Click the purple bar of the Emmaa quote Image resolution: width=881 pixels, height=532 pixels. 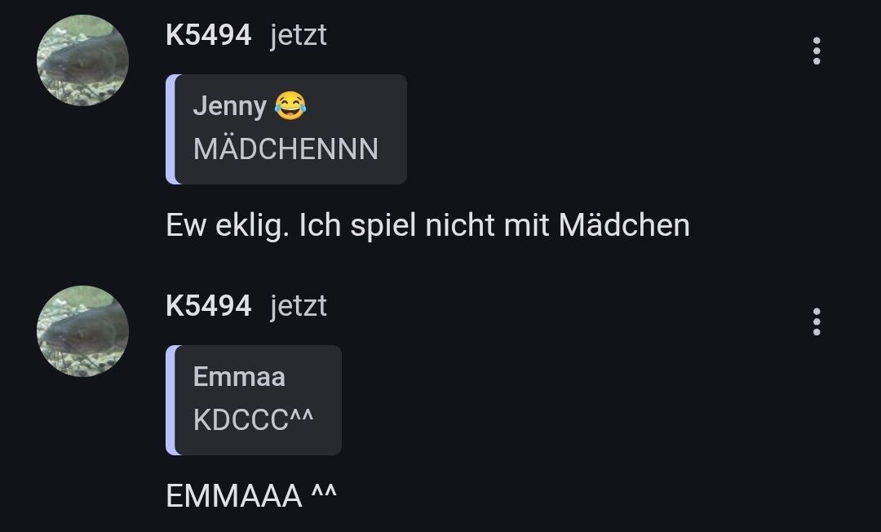[x=170, y=400]
